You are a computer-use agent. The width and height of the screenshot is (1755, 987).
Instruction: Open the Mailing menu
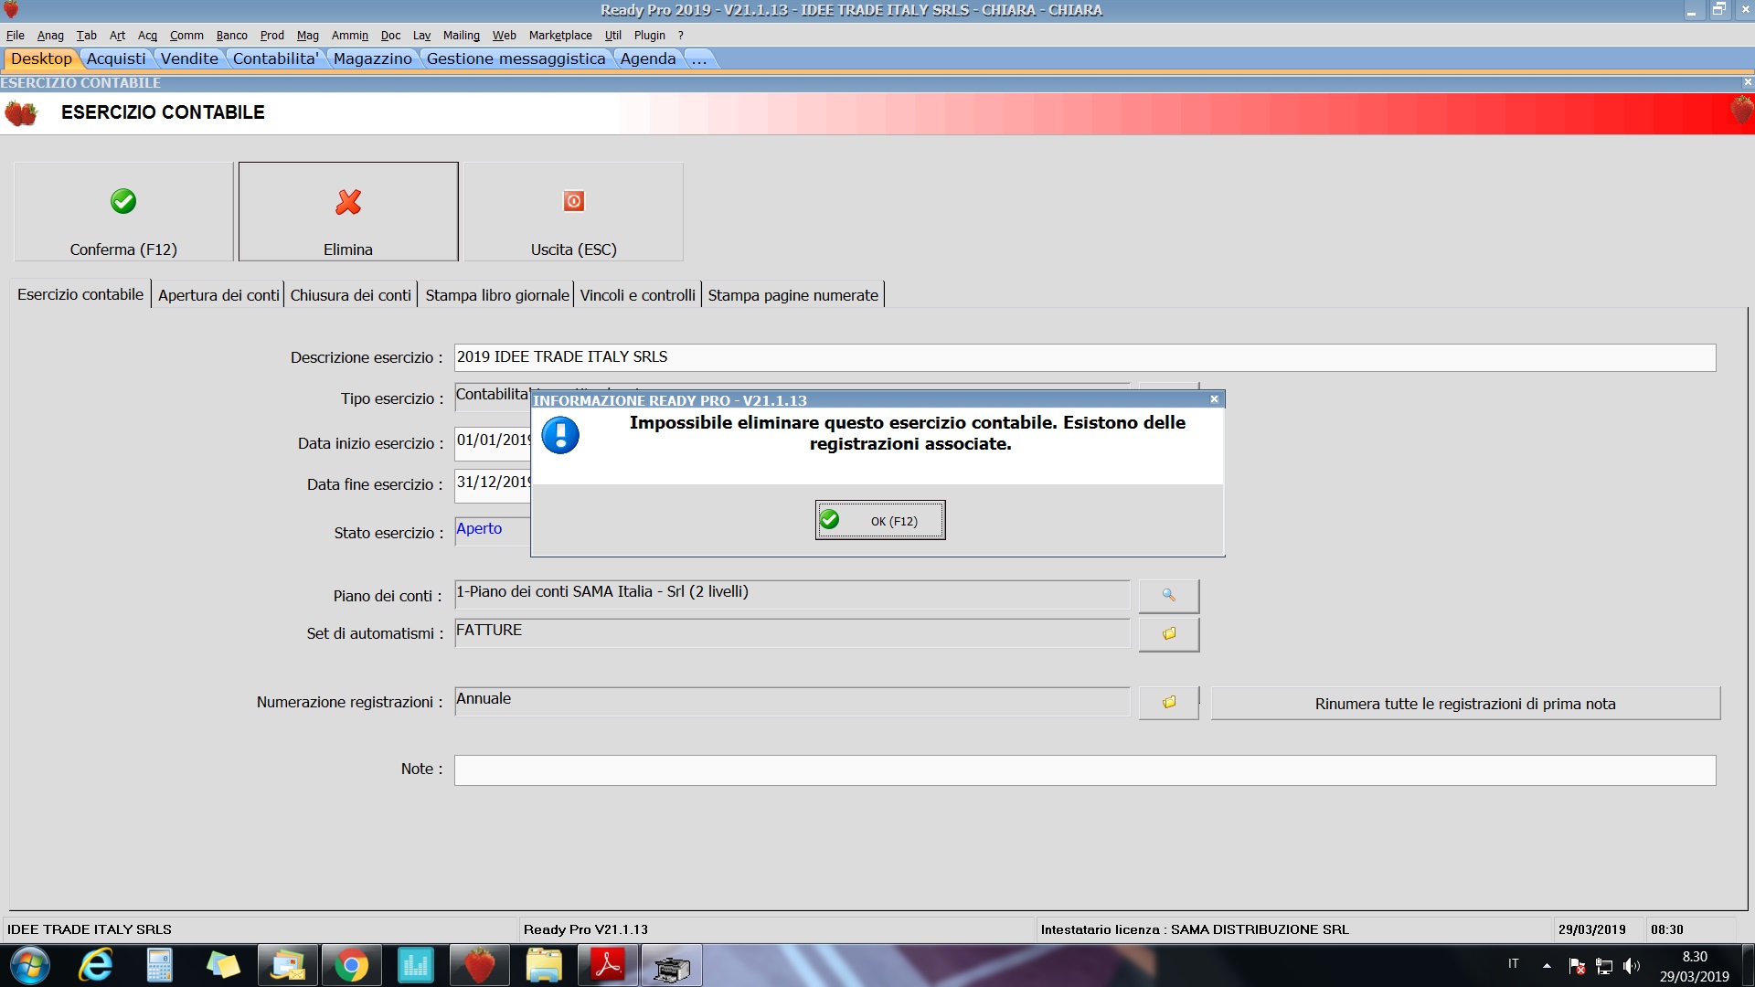[462, 35]
